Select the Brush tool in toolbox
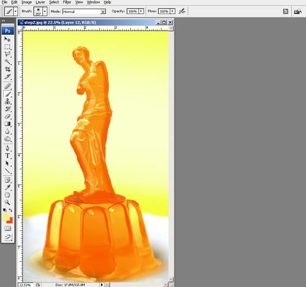Viewport: 306px width, 287px height. click(x=8, y=94)
